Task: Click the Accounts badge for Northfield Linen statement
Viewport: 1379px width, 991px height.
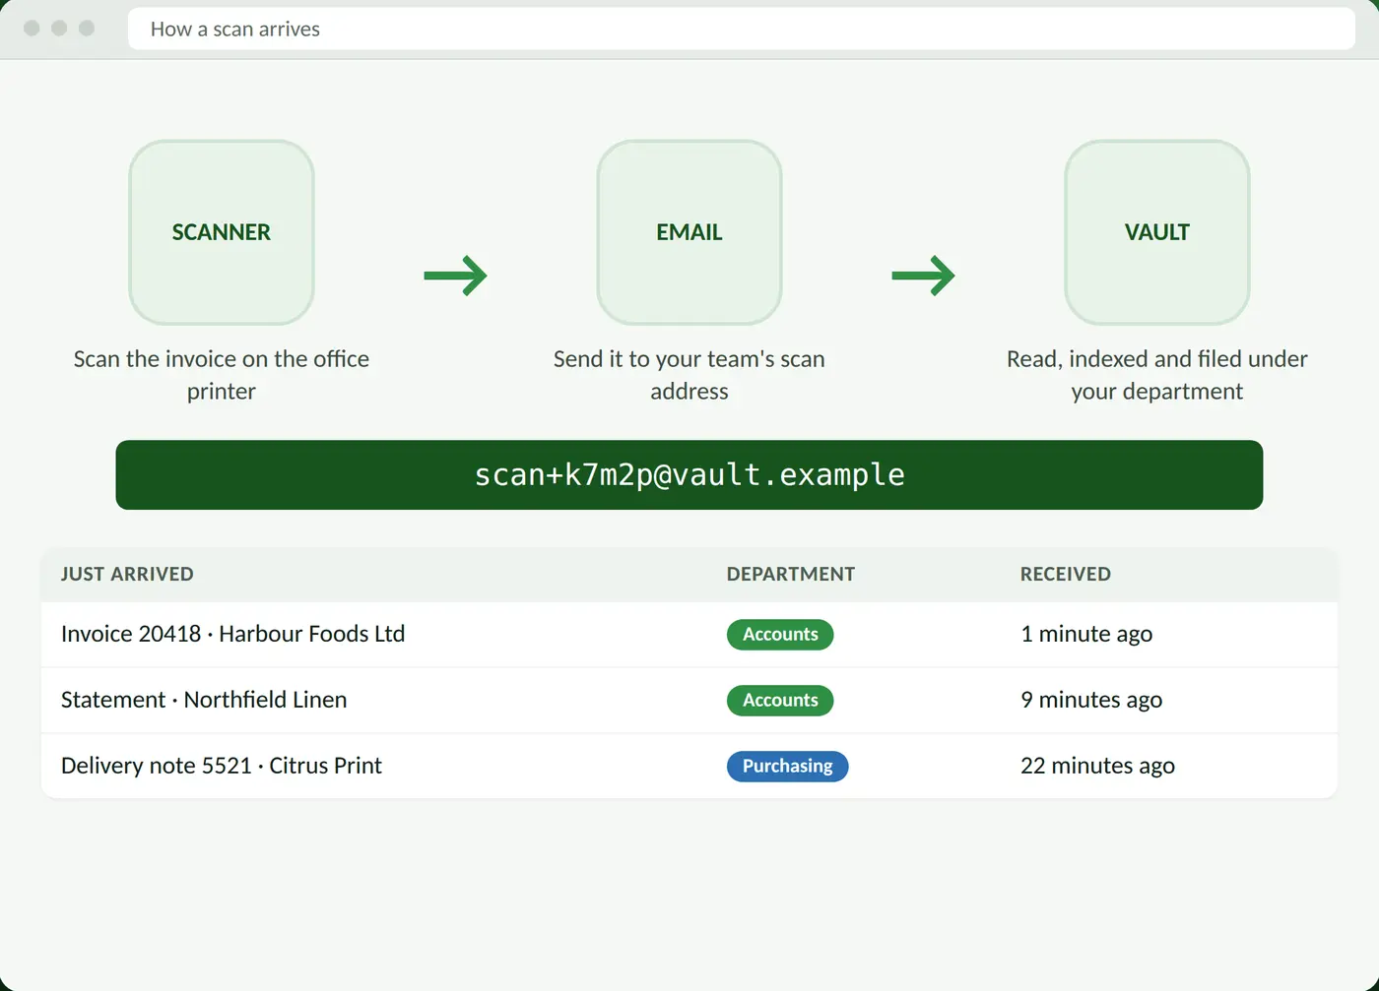Action: [x=780, y=701]
